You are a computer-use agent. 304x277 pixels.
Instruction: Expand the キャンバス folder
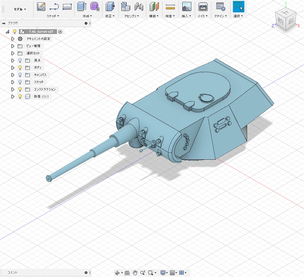pyautogui.click(x=13, y=75)
